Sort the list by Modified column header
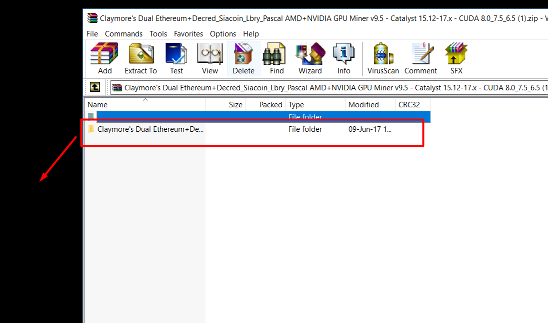Viewport: 548px width, 323px height. pyautogui.click(x=370, y=105)
